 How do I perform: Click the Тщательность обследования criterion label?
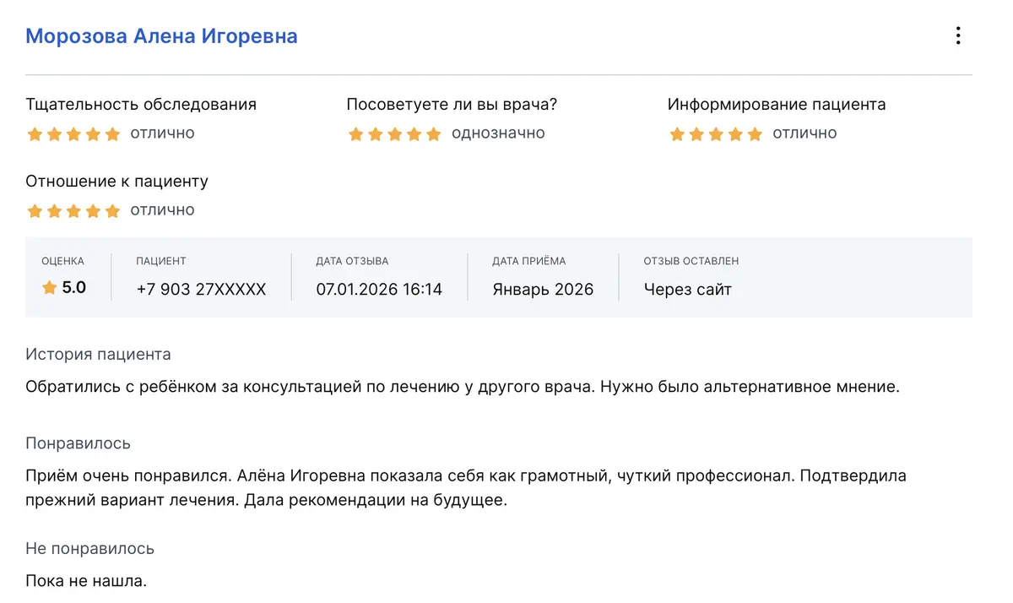click(141, 105)
